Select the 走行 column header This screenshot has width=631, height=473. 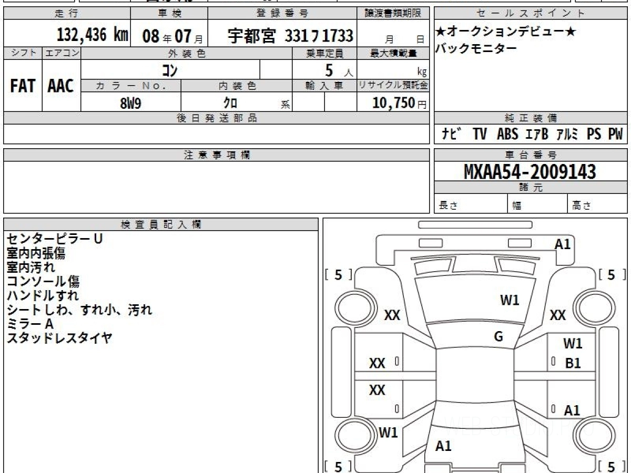point(67,14)
